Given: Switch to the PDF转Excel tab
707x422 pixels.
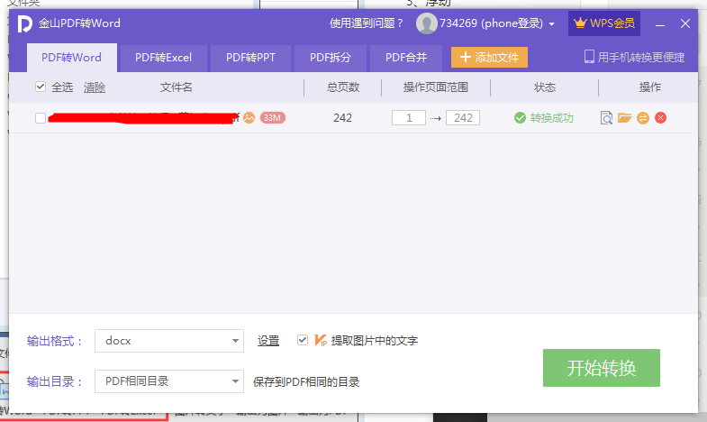Looking at the screenshot, I should tap(163, 58).
